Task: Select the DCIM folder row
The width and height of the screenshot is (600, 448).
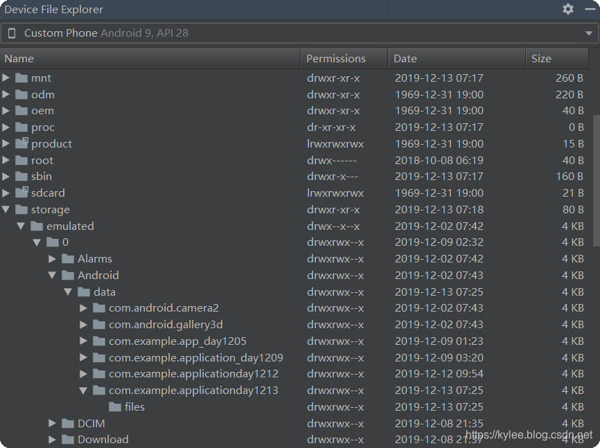Action: [x=91, y=423]
